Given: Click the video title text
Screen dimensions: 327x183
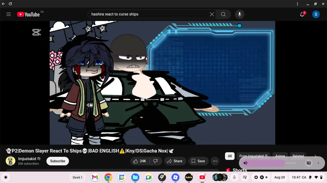Looking at the screenshot, I should tap(90, 151).
